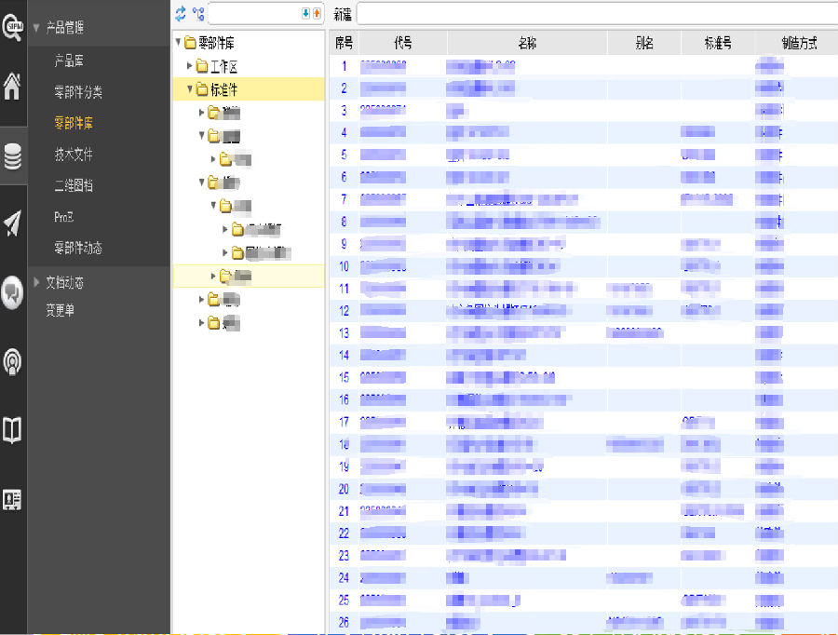Image resolution: width=838 pixels, height=635 pixels.
Task: Collapse the 标准件 folder node
Action: (190, 89)
